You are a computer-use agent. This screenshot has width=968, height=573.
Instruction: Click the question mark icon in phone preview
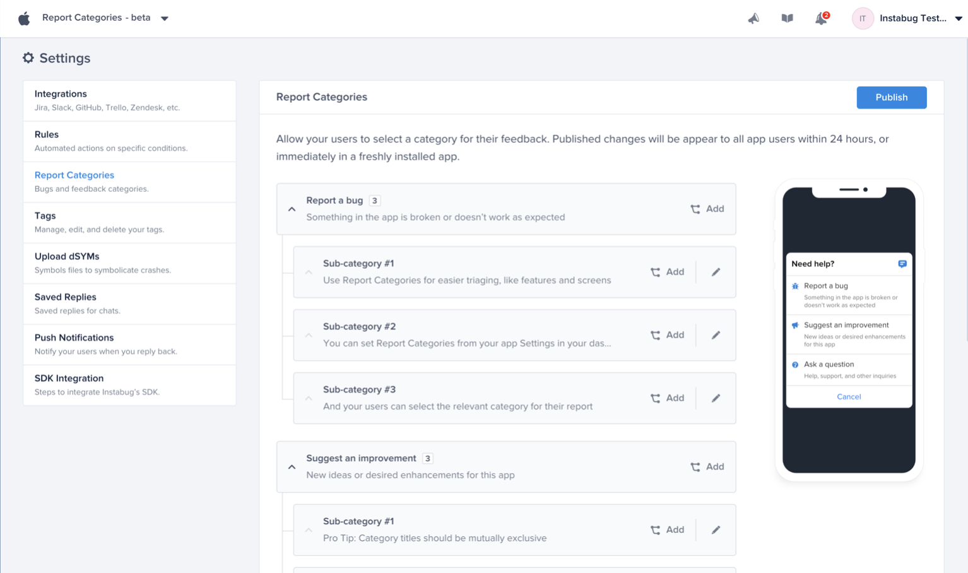(x=795, y=365)
